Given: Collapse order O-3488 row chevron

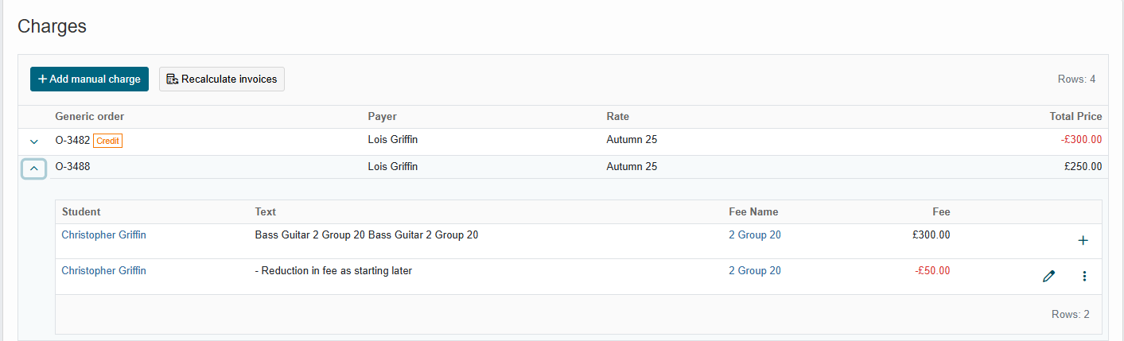Looking at the screenshot, I should pos(33,169).
